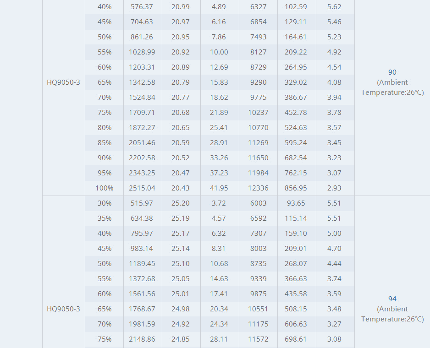Click the 576.37 thrust cell

point(142,7)
